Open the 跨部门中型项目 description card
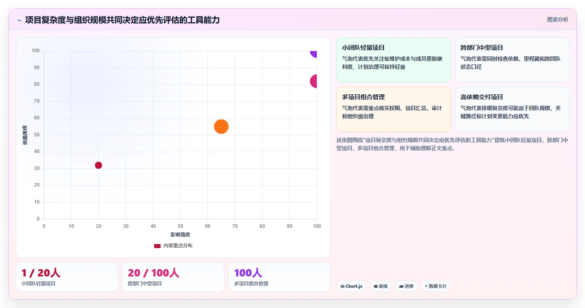 pyautogui.click(x=512, y=60)
